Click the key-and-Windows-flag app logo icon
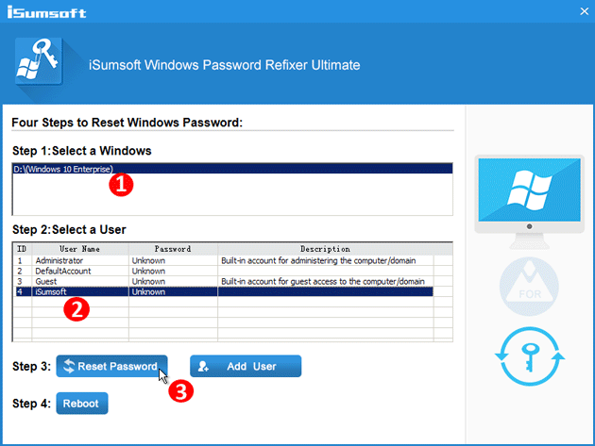The height and width of the screenshot is (446, 595). (x=39, y=60)
